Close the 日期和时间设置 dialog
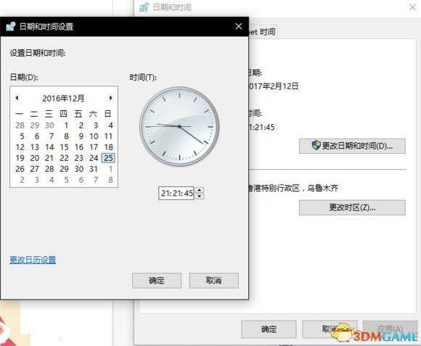421x346 pixels. click(x=238, y=26)
